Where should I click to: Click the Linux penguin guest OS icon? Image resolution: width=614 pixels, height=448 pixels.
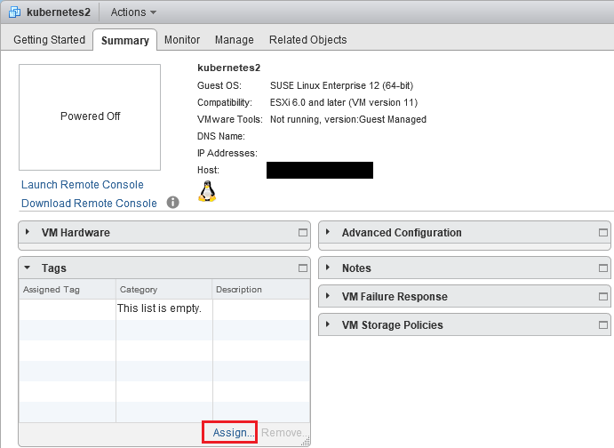pyautogui.click(x=207, y=191)
